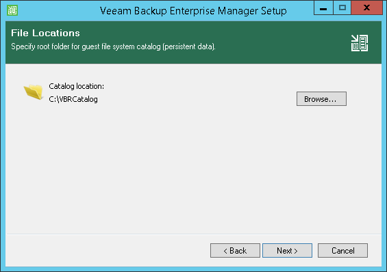387x272 pixels.
Task: Click the Browse... button for catalog location
Action: (x=321, y=99)
